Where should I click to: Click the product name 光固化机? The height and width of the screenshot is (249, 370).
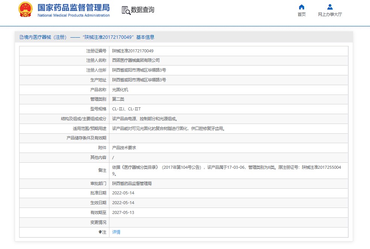[x=120, y=90]
